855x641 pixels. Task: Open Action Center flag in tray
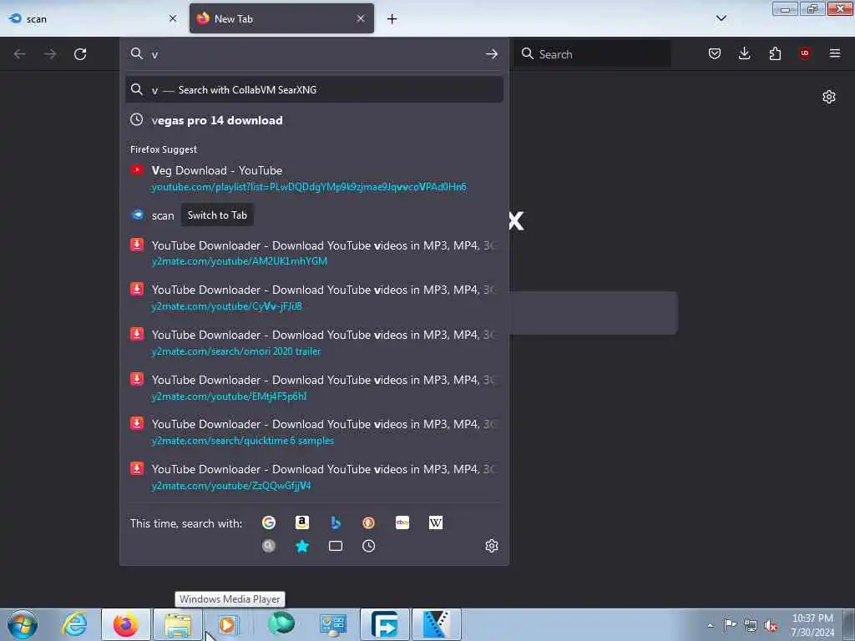point(730,624)
